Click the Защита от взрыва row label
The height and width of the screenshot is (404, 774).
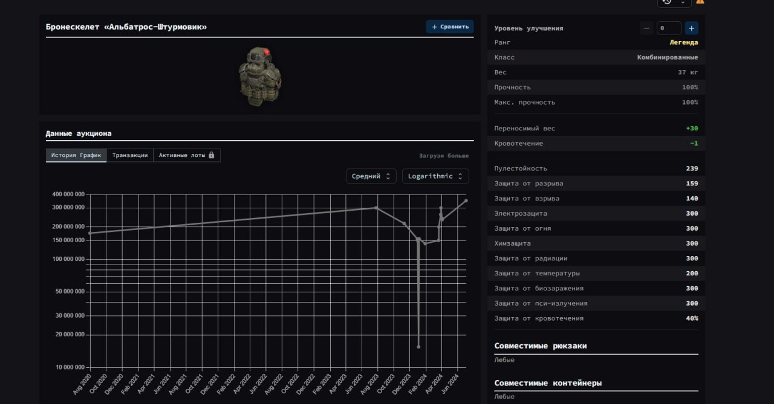[x=527, y=199]
